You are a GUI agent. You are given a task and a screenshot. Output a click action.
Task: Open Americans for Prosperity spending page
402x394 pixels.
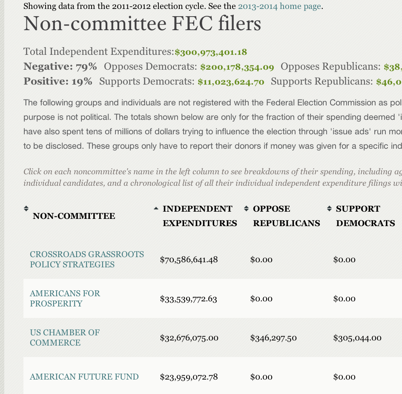pyautogui.click(x=65, y=298)
